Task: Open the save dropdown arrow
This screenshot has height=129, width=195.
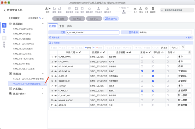Action: 50,9
